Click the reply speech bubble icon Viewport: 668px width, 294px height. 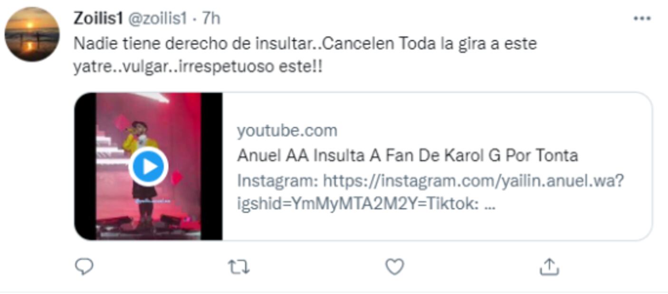(x=85, y=267)
